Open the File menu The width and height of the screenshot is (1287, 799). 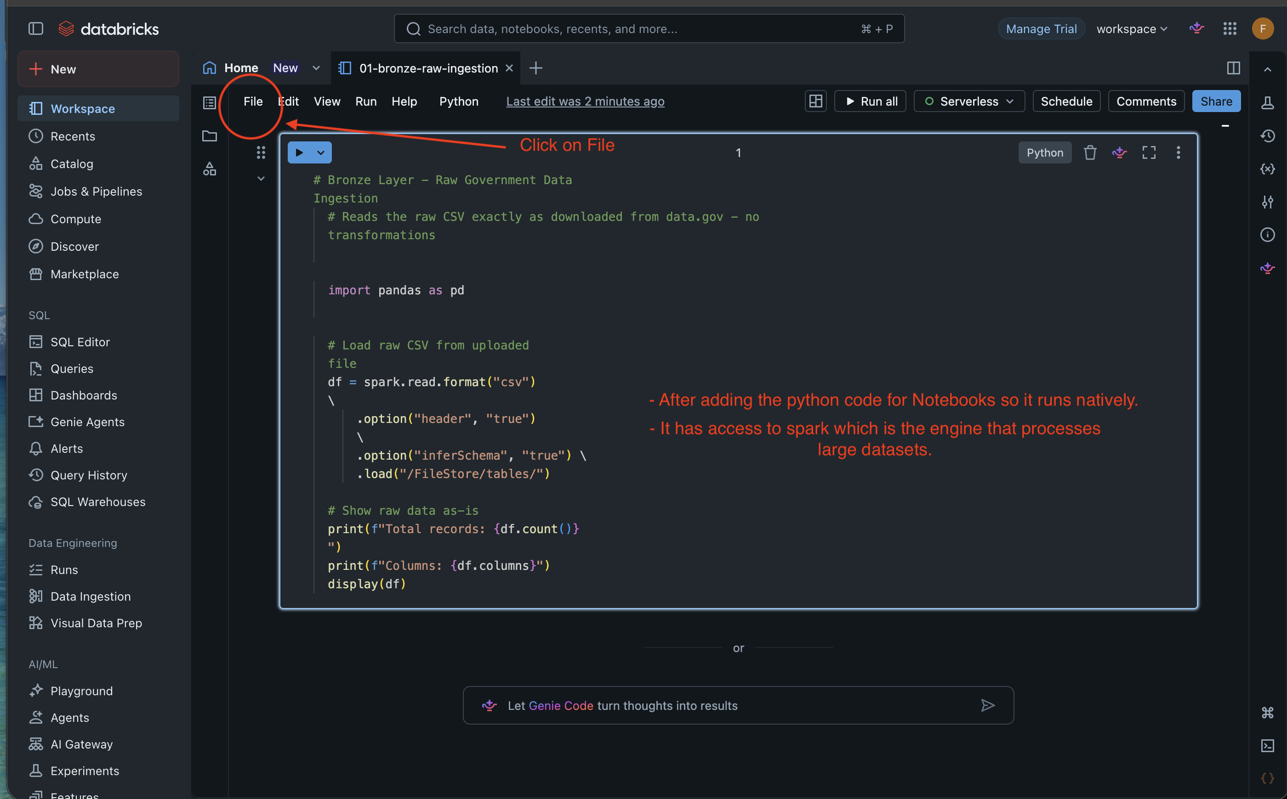tap(253, 101)
